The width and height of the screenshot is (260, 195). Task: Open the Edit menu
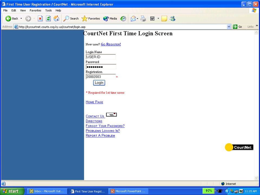(14, 11)
